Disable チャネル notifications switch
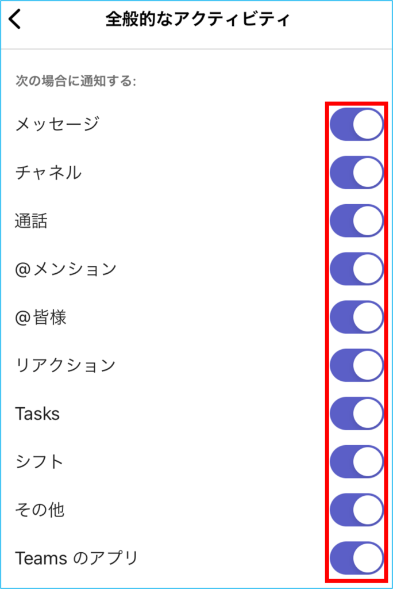 (x=356, y=173)
